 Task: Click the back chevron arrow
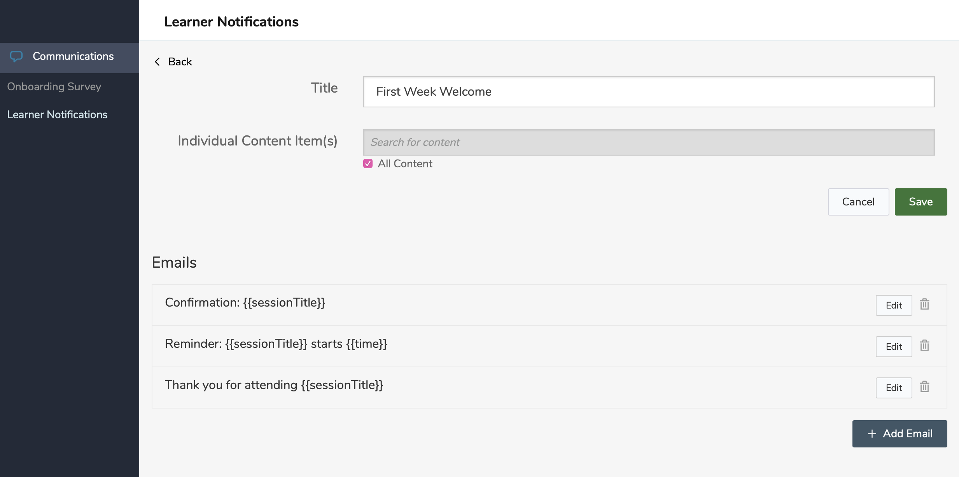tap(157, 62)
